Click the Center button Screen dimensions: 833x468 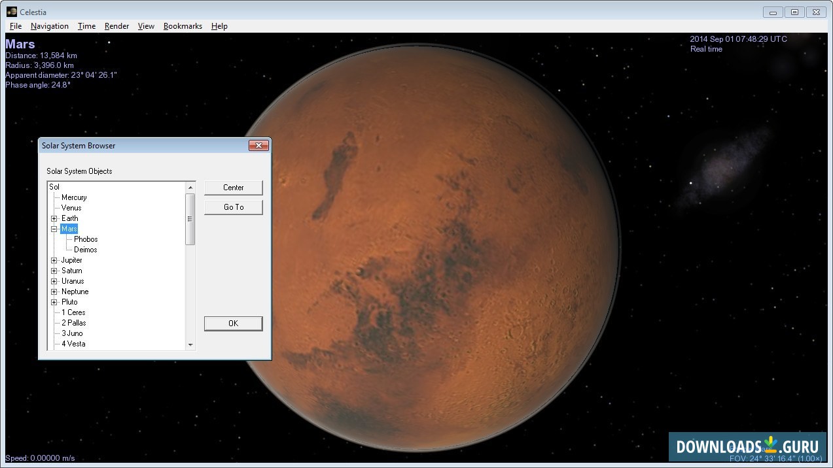point(233,188)
